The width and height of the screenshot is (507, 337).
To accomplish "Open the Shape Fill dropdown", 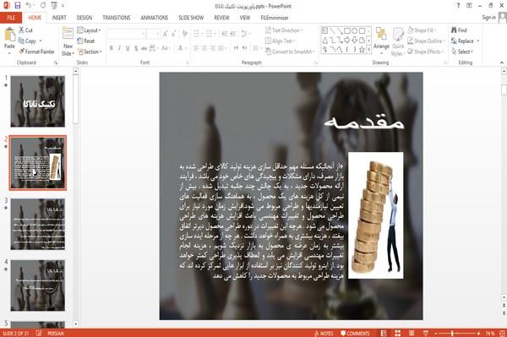I will [x=422, y=30].
